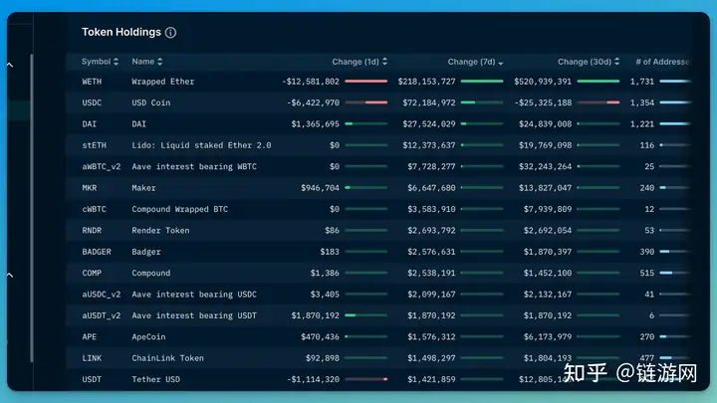Open the WETH token symbol link
This screenshot has height=403, width=717.
[93, 82]
